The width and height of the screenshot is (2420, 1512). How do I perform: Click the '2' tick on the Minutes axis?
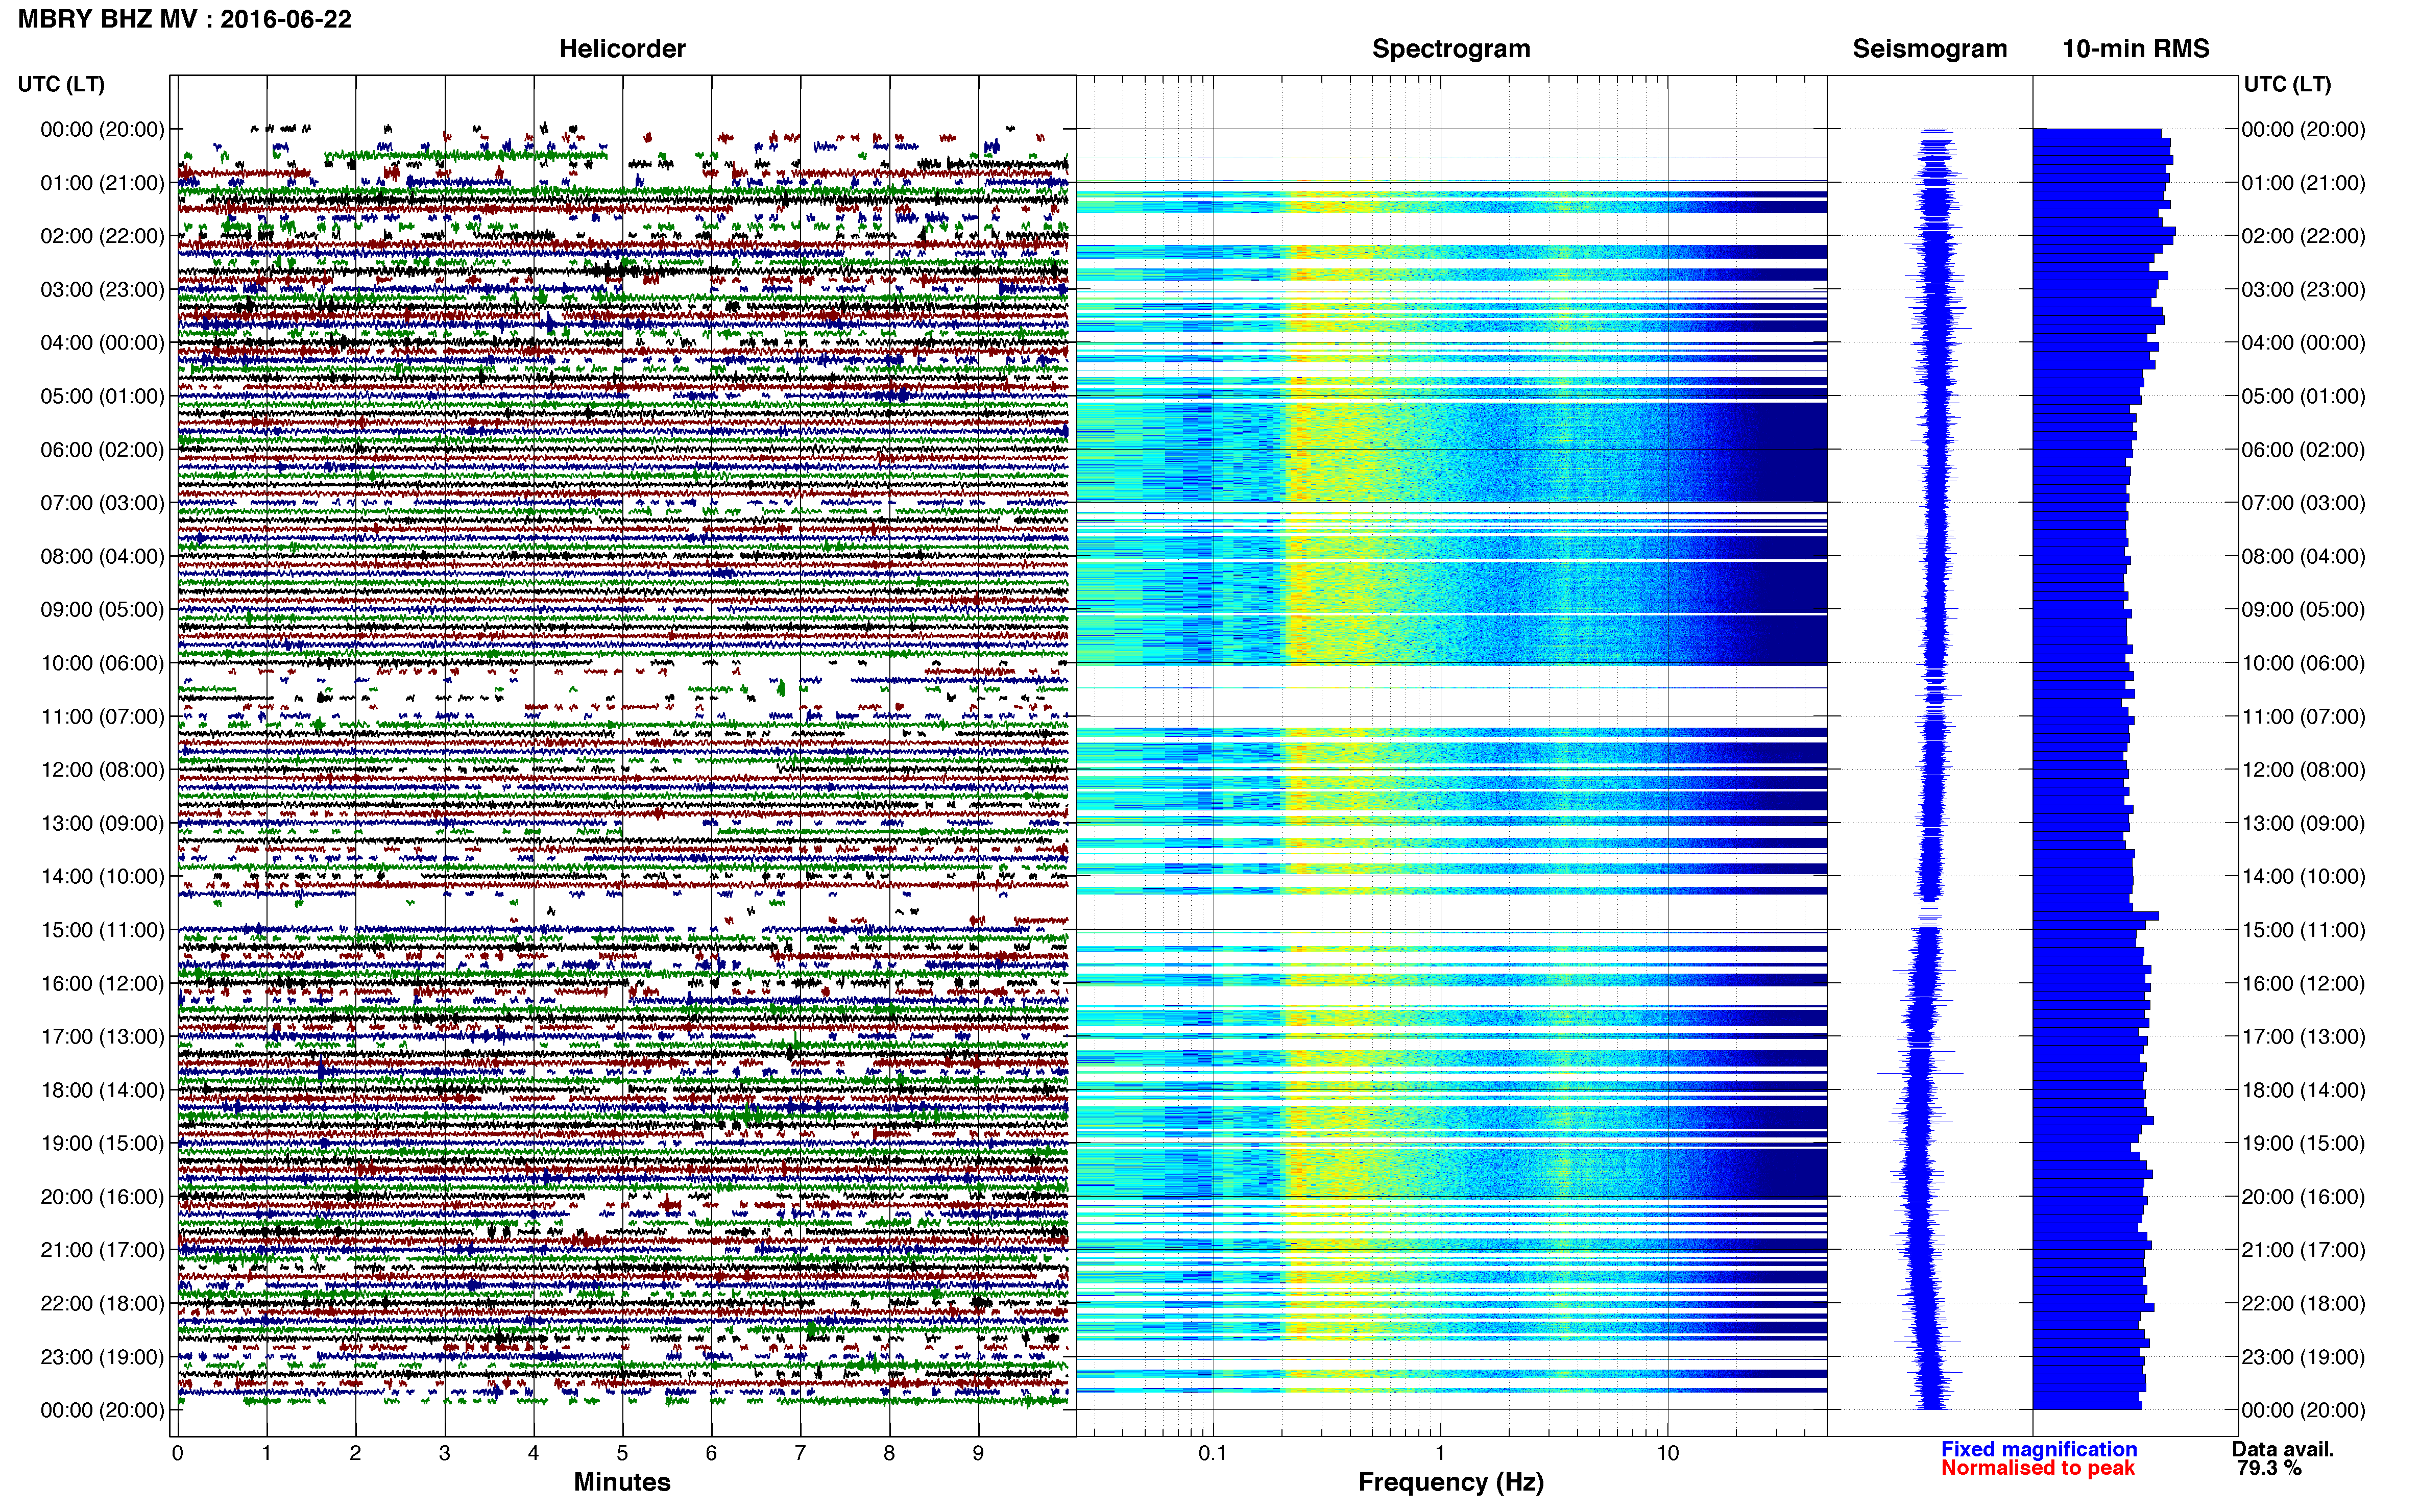pyautogui.click(x=355, y=1453)
